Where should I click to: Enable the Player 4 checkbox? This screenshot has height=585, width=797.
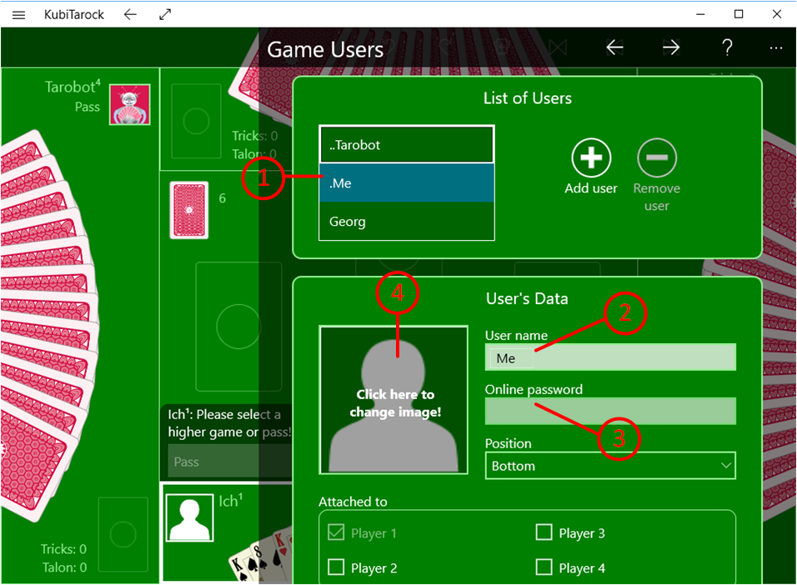point(544,567)
